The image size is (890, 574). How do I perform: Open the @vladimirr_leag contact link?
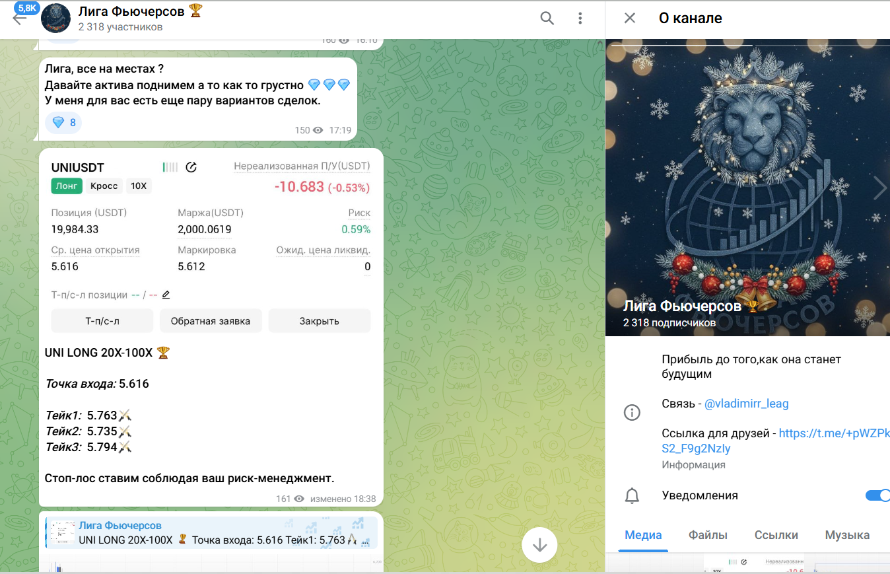point(747,403)
